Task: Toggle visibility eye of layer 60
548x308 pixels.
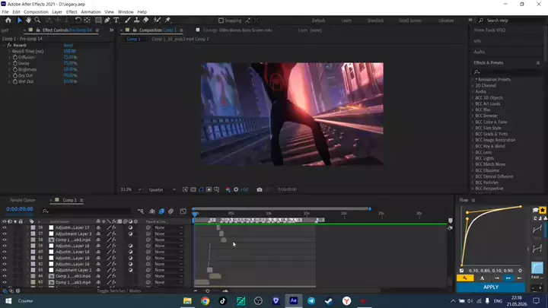Action: point(5,252)
